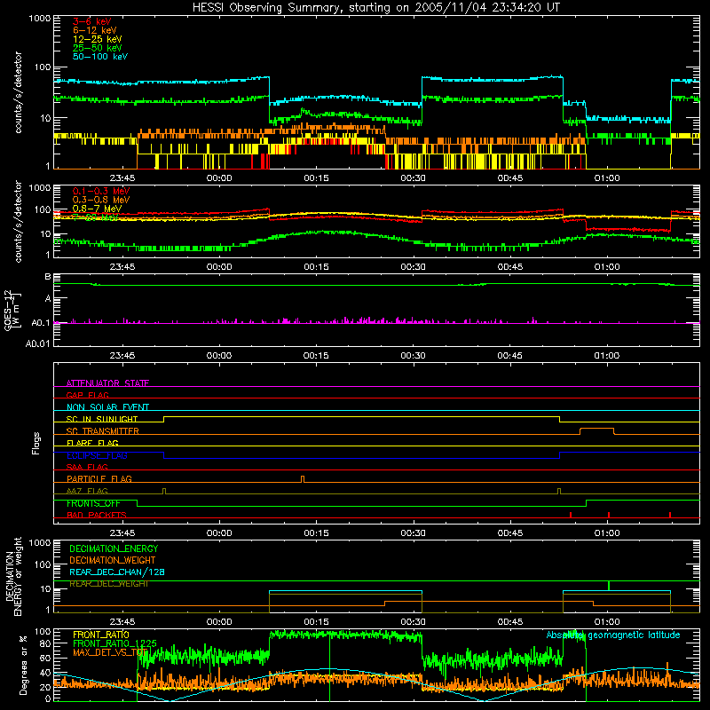Select the 'DECIMATION_WEIGHT' legend label

click(113, 560)
